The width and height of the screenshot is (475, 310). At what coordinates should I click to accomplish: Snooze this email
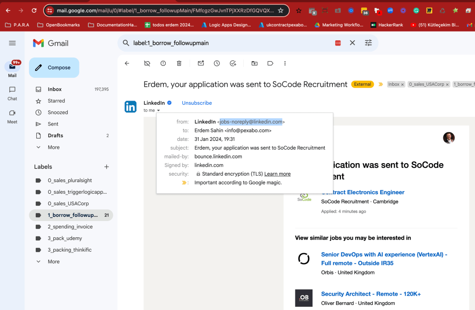coord(217,63)
